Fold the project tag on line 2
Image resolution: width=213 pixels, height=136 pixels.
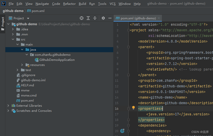(x=128, y=30)
